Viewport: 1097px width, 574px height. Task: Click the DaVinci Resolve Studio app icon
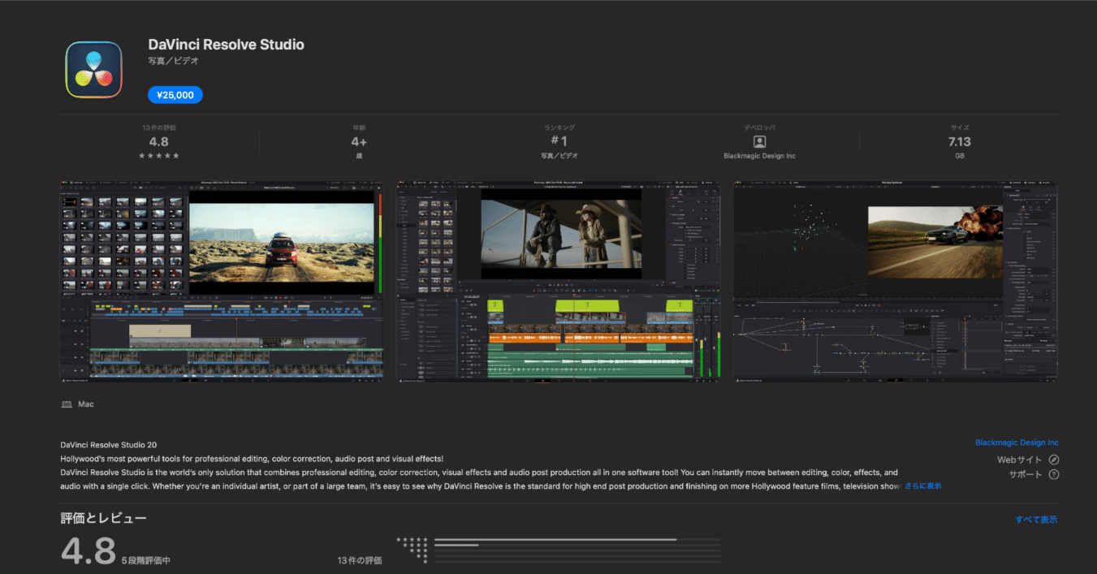click(94, 70)
